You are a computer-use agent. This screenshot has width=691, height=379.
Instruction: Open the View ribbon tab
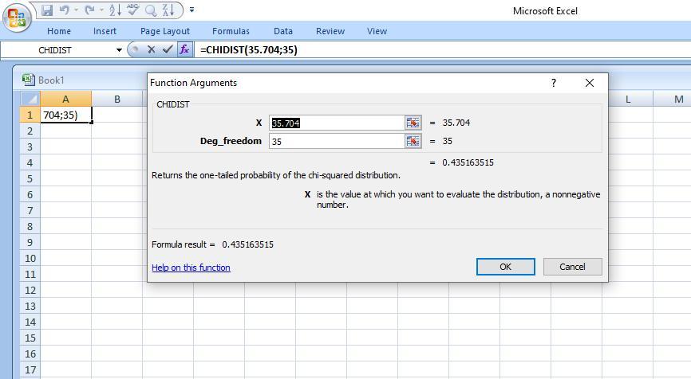point(377,31)
